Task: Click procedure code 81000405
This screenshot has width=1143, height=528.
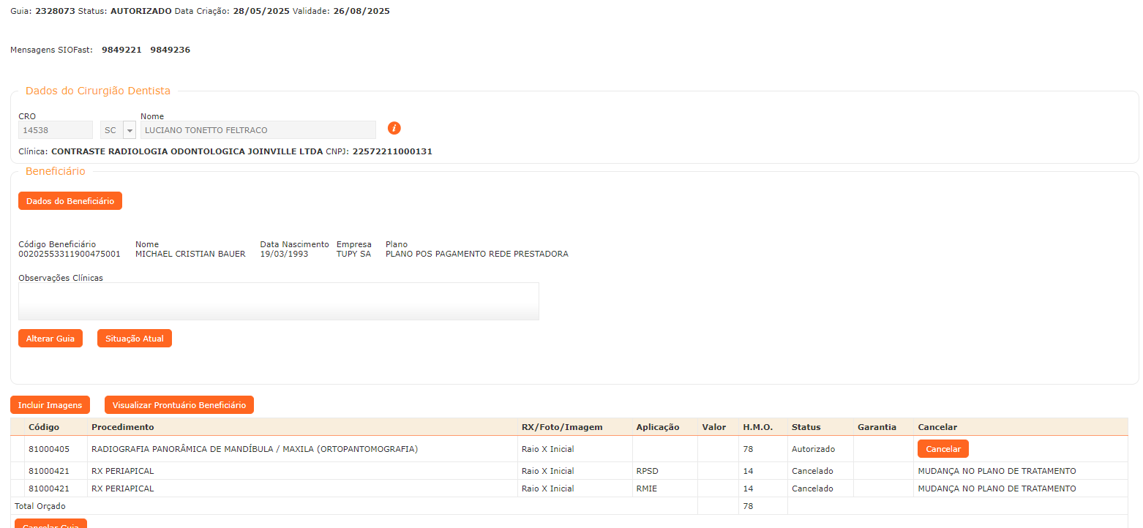Action: pos(49,449)
